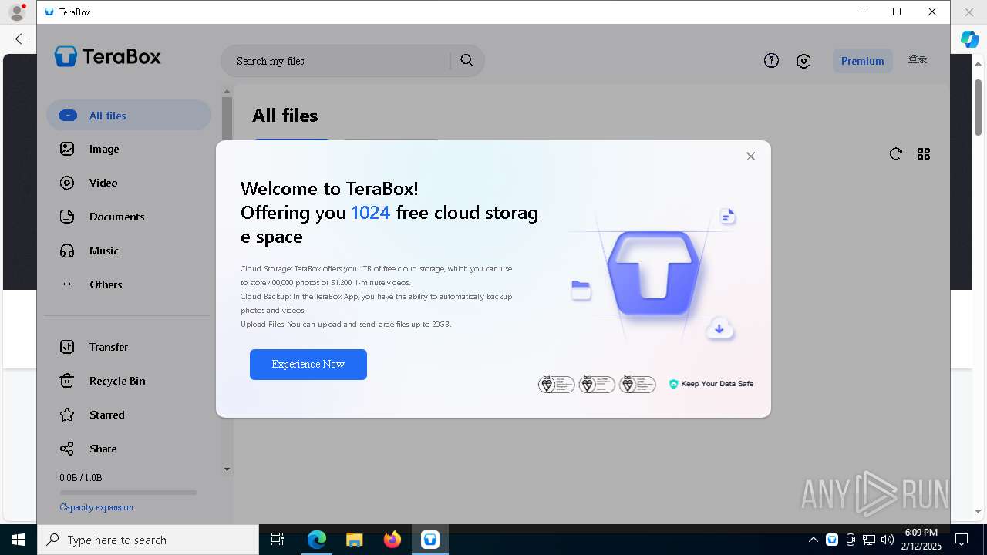The height and width of the screenshot is (555, 987).
Task: Click the 登录 login link
Action: click(x=918, y=59)
